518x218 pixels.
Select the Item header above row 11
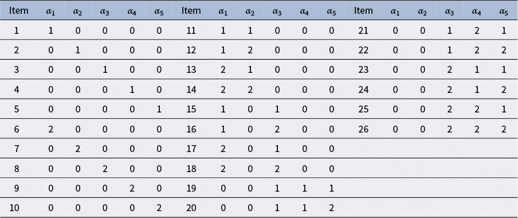pyautogui.click(x=191, y=10)
